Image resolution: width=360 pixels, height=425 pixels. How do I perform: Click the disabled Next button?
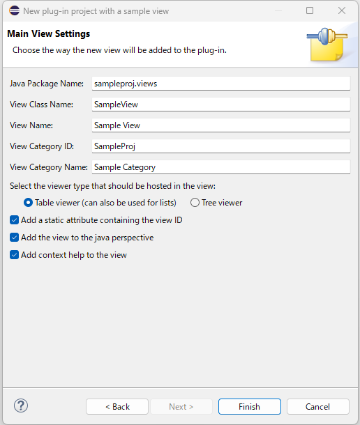coord(181,407)
